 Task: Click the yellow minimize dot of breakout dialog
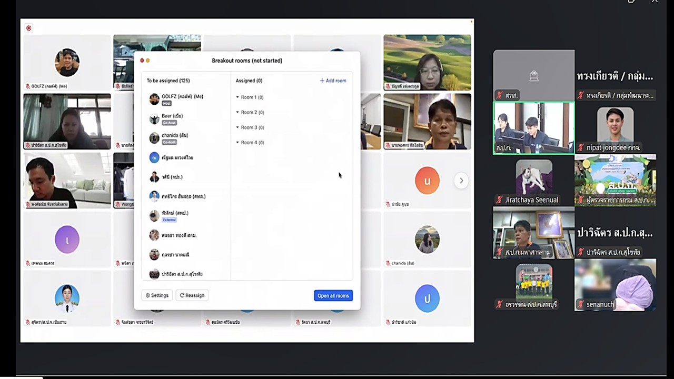[x=147, y=61]
